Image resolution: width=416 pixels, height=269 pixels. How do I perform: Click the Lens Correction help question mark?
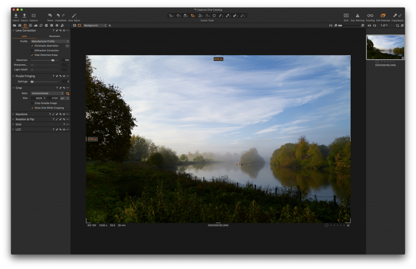point(53,30)
